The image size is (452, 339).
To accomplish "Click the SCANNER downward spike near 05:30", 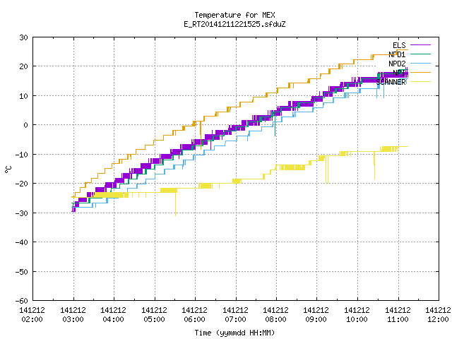I will 175,204.
